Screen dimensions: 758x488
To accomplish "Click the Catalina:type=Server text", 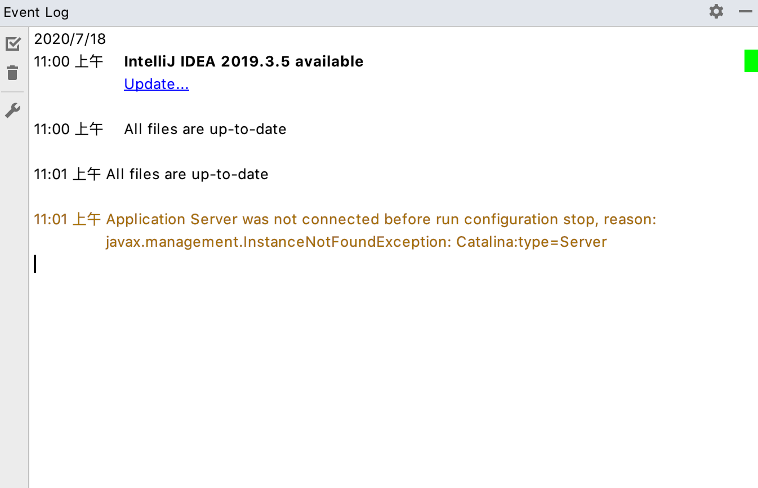I will (x=532, y=242).
